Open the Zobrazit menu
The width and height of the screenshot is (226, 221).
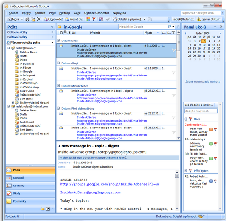pos(40,13)
